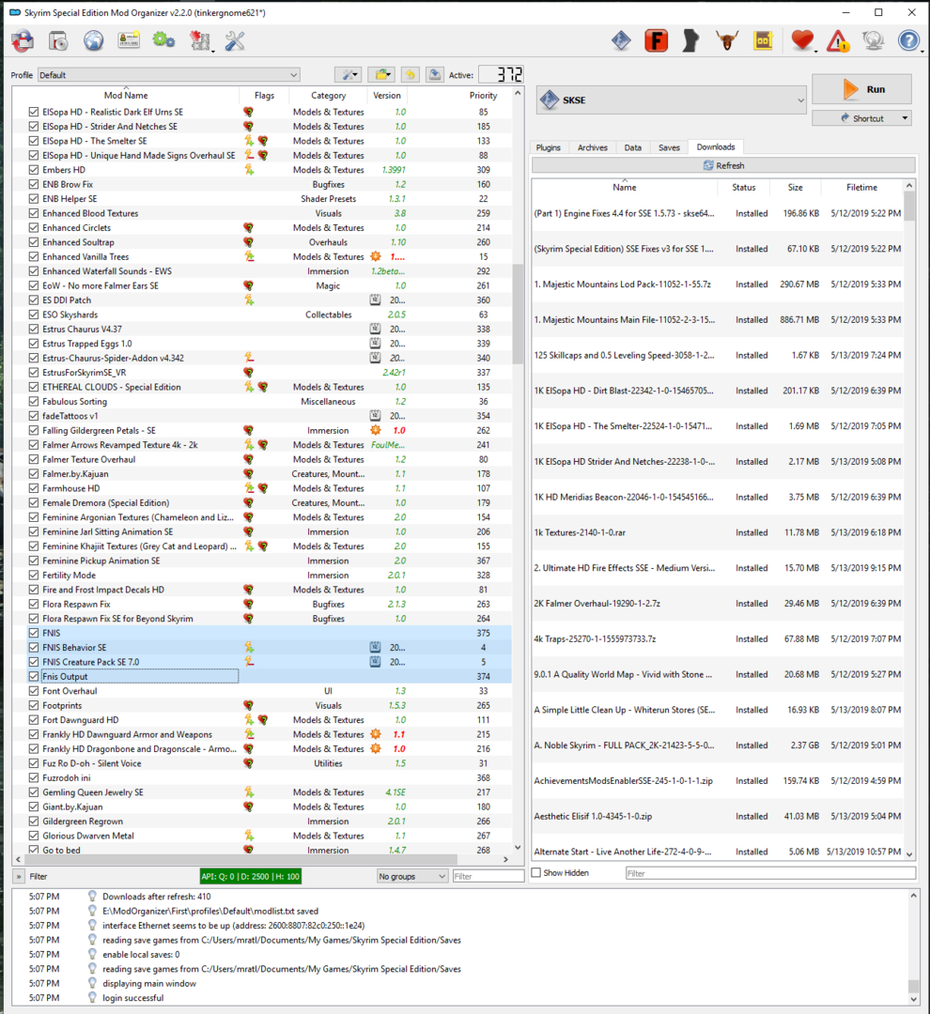Open the Profiles card icon

tap(128, 40)
